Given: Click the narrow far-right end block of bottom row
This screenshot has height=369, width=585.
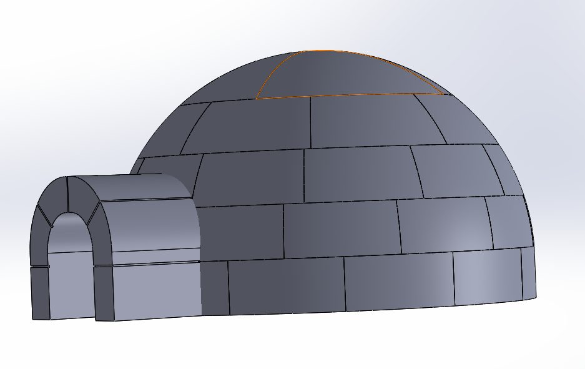Looking at the screenshot, I should (x=528, y=272).
